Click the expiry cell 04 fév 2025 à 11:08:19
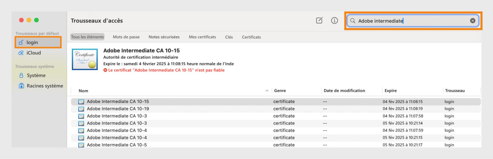The width and height of the screenshot is (493, 159). (x=403, y=109)
